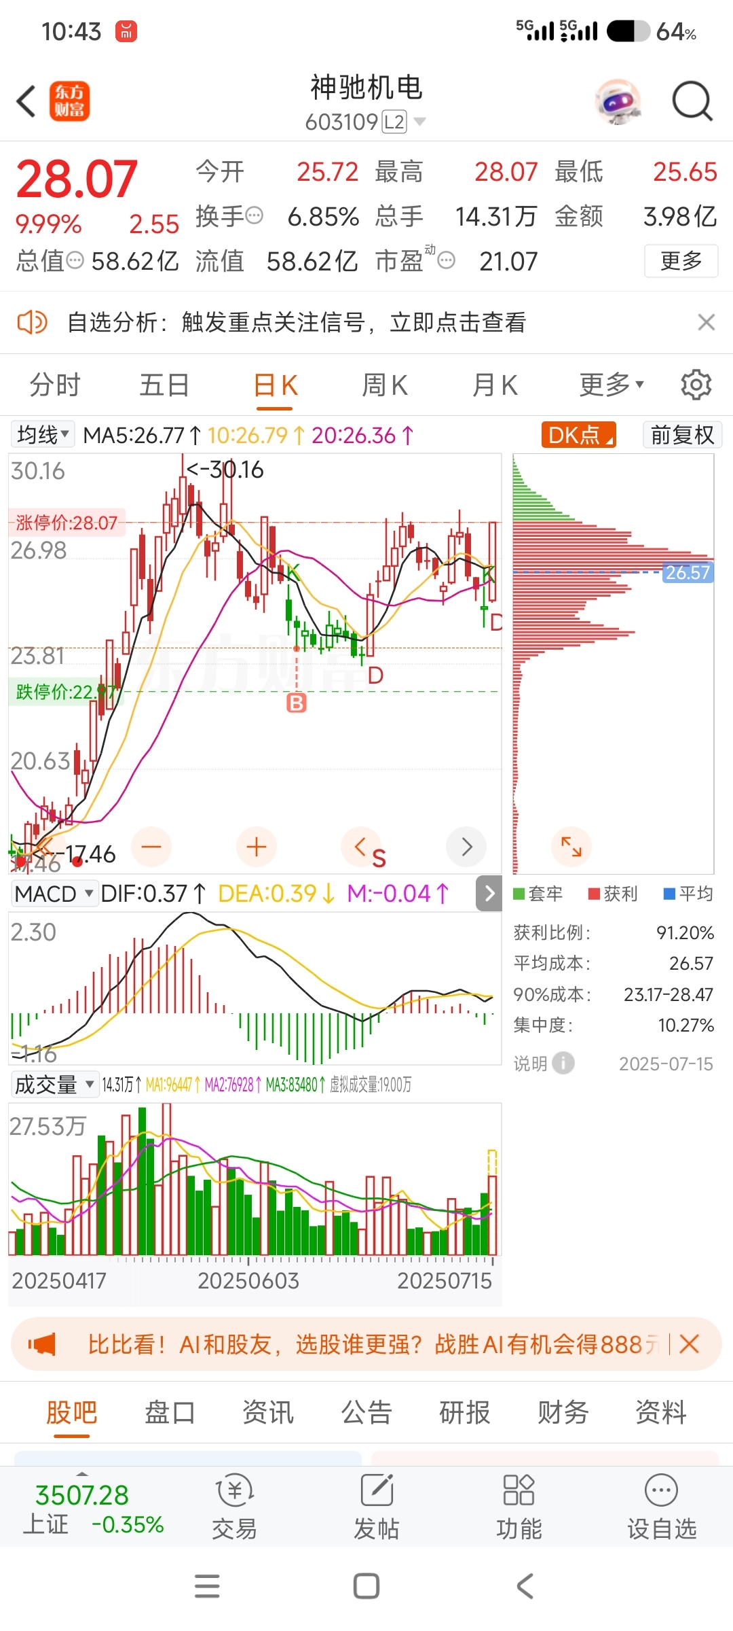The height and width of the screenshot is (1631, 733).
Task: Open the 成交量 indicator dropdown
Action: [x=54, y=1085]
